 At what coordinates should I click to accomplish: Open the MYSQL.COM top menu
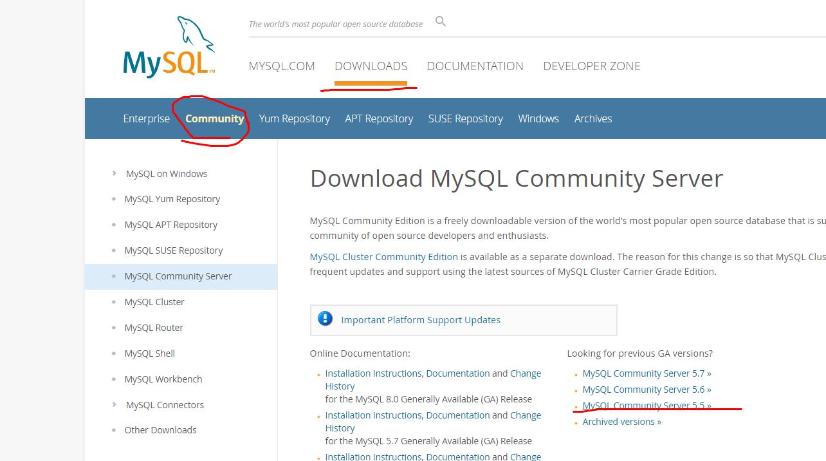point(282,66)
